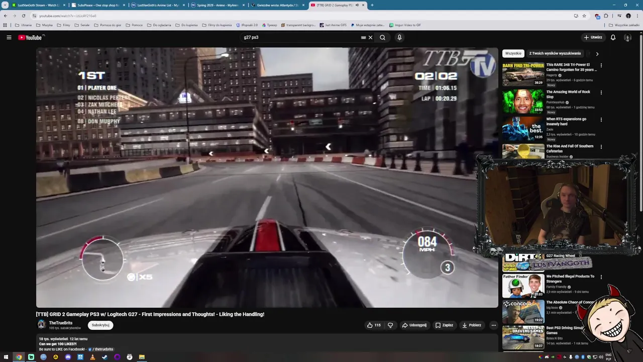Click the Utwórz create button
Screen dimensions: 643x362
click(593, 37)
